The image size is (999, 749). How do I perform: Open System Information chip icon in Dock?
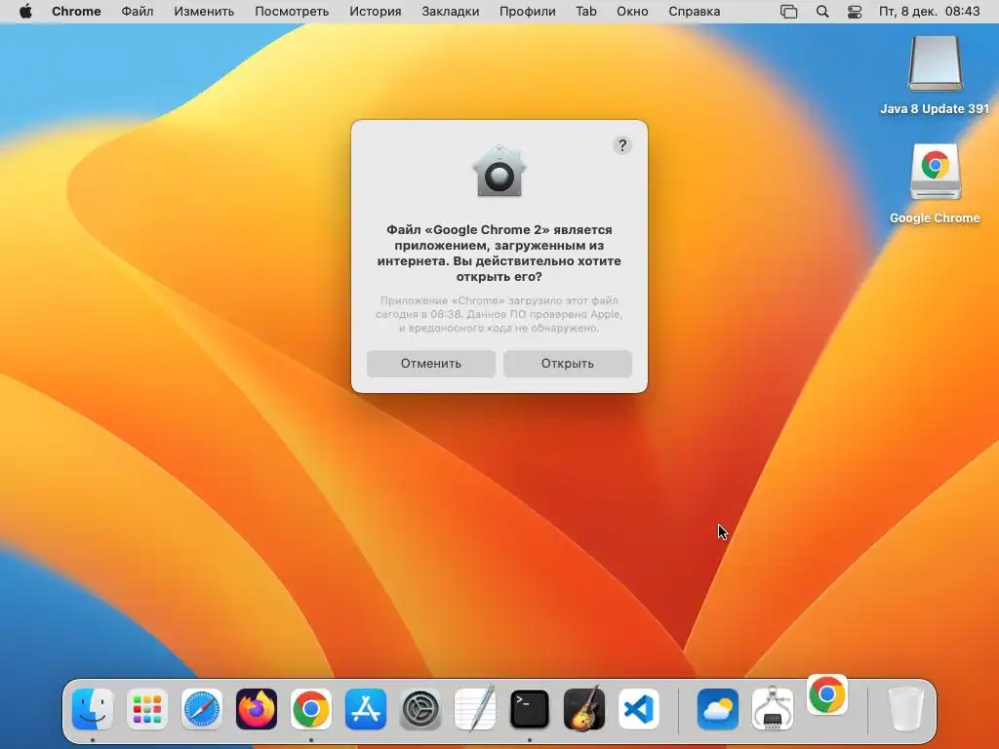773,709
